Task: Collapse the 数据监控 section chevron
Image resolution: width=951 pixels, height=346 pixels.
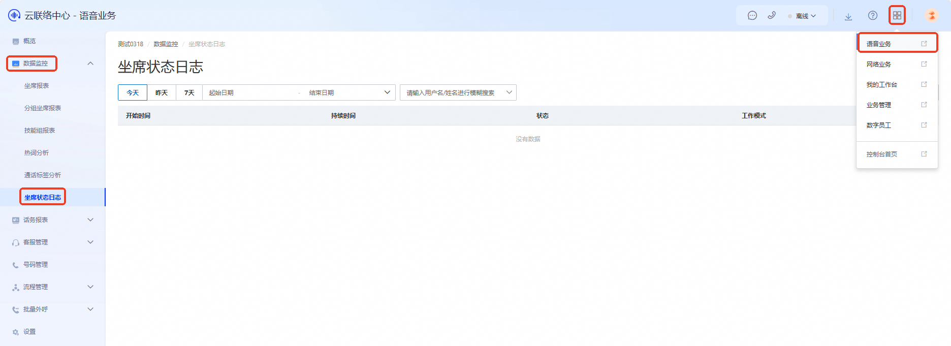Action: [90, 64]
